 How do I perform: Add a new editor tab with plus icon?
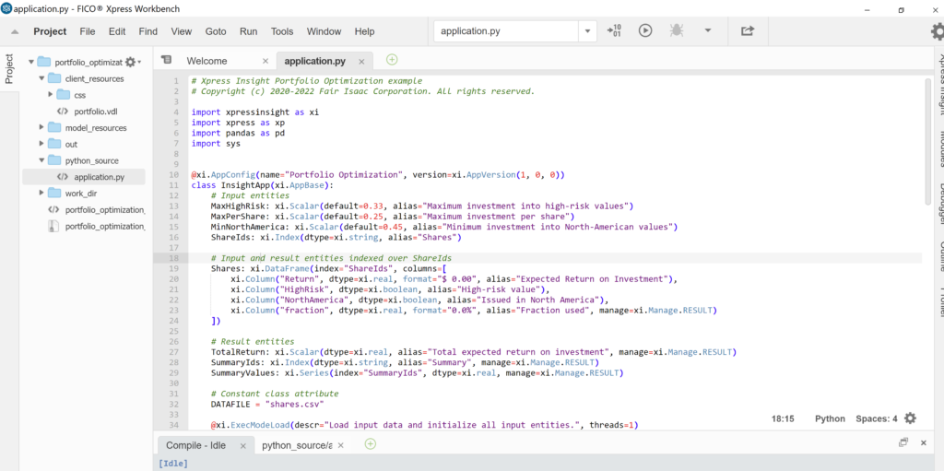(392, 60)
